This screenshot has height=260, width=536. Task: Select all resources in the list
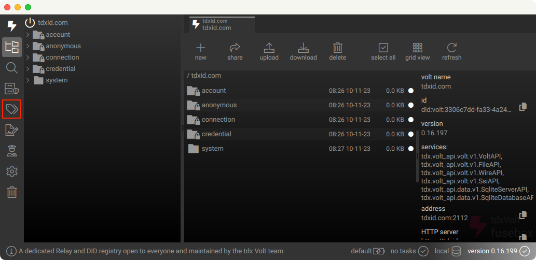tap(383, 52)
